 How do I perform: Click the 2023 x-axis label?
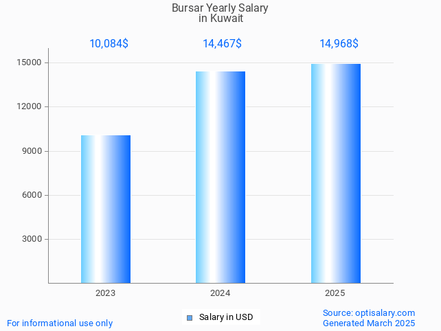pos(106,293)
